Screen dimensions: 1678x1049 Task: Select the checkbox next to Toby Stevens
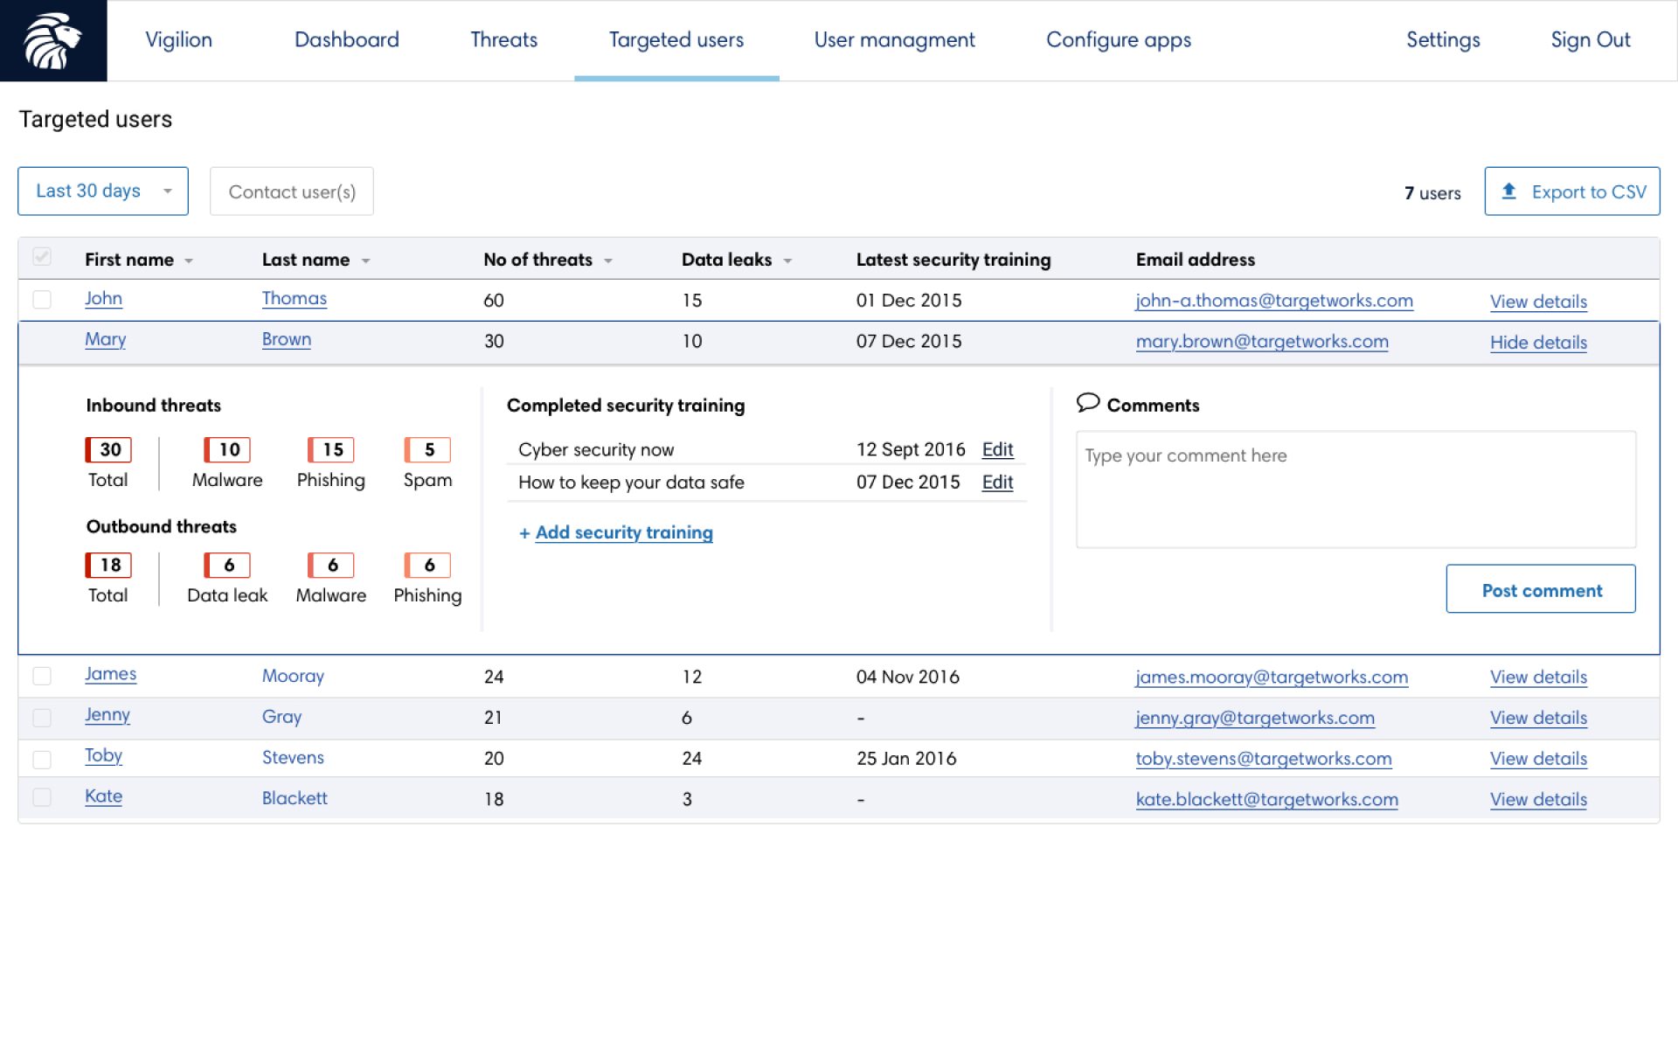coord(42,759)
